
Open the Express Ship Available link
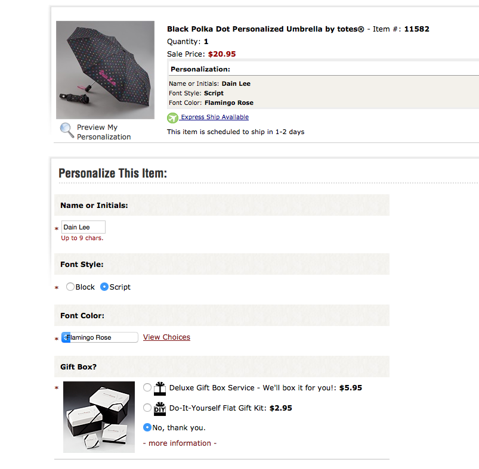click(x=215, y=117)
